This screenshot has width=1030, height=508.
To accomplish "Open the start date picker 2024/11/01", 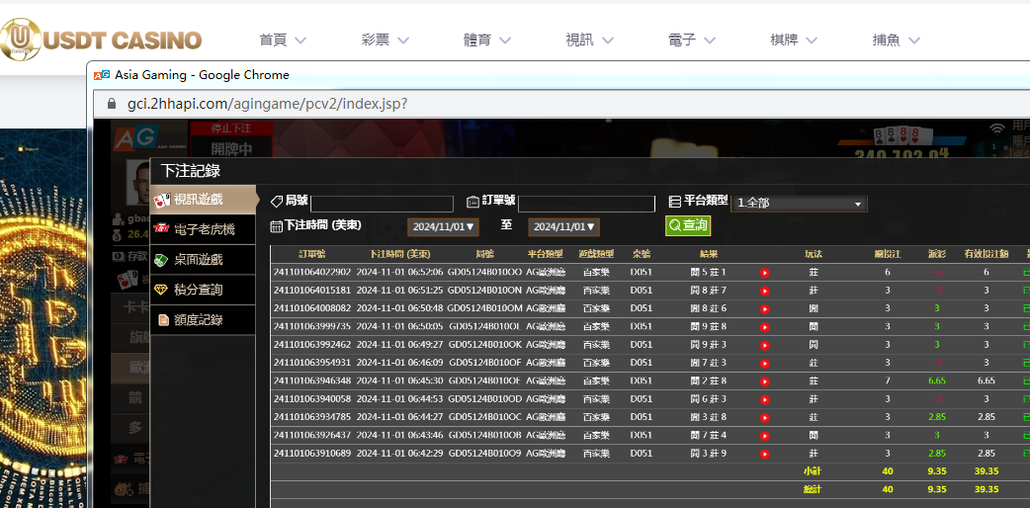I will click(444, 227).
